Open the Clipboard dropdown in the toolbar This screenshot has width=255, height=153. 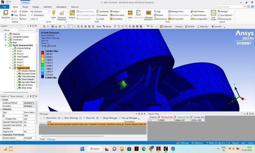click(x=166, y=26)
